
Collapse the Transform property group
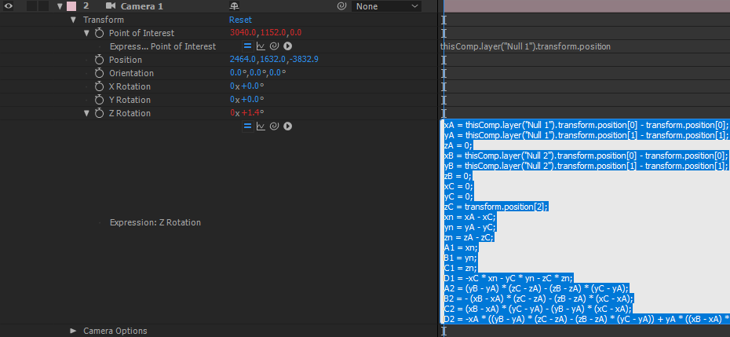tap(74, 20)
